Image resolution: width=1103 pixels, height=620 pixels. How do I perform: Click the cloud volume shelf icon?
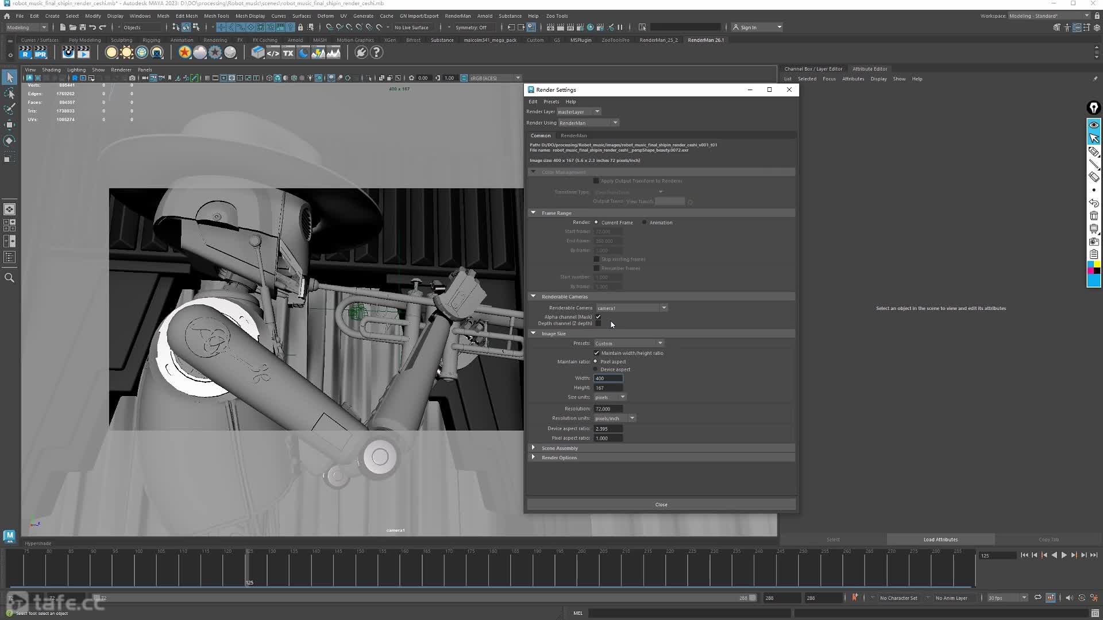point(199,53)
